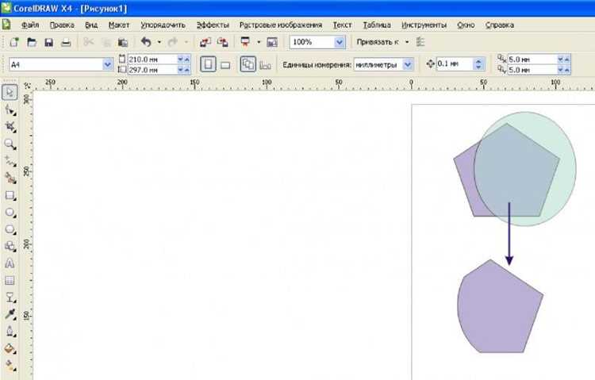Paste from clipboard
Viewport: 595px width, 380px height.
click(122, 42)
